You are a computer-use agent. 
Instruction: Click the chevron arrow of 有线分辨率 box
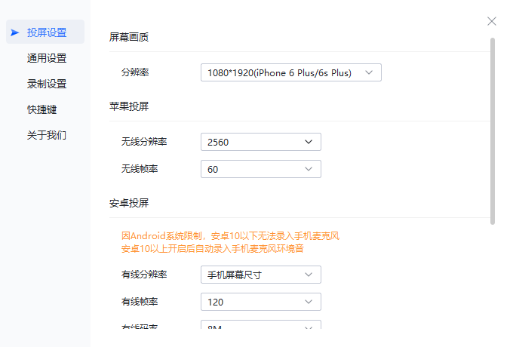309,275
